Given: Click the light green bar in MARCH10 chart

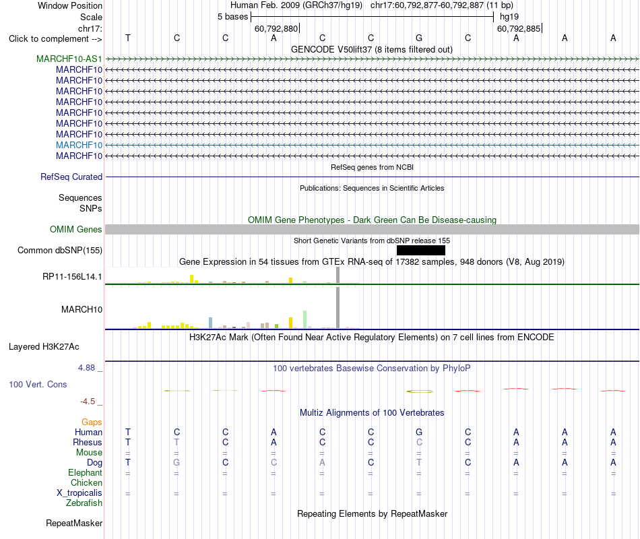Looking at the screenshot, I should [305, 319].
